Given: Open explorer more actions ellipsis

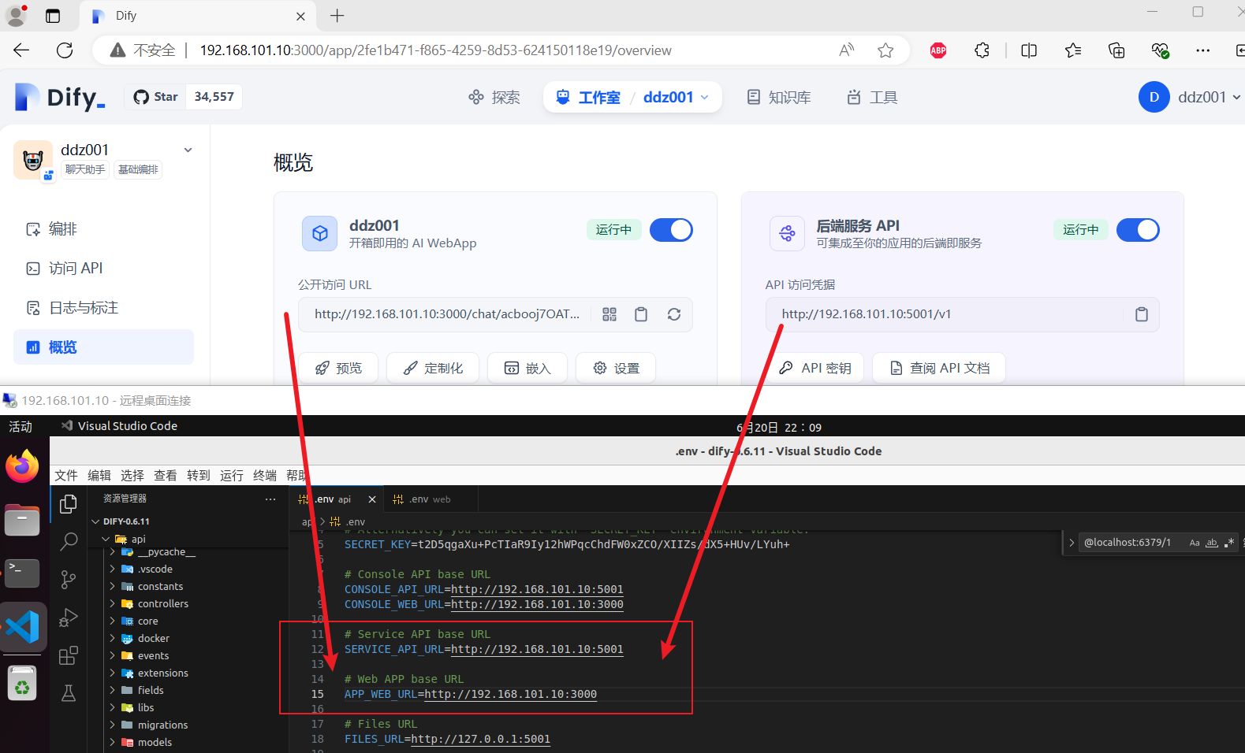Looking at the screenshot, I should coord(270,499).
